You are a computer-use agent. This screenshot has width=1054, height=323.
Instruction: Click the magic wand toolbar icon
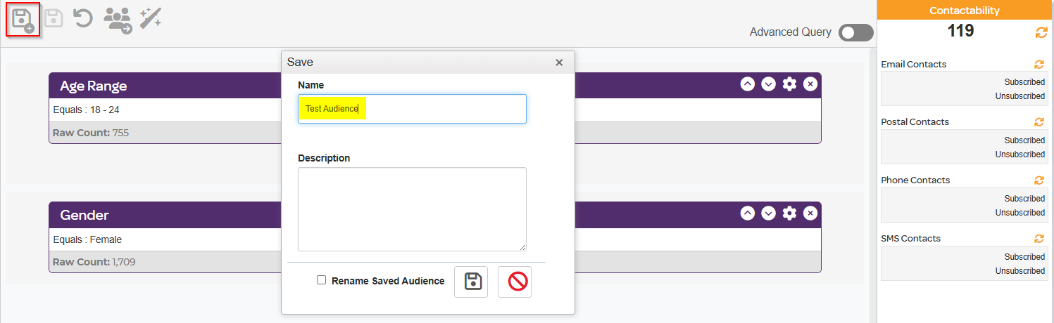click(x=150, y=18)
